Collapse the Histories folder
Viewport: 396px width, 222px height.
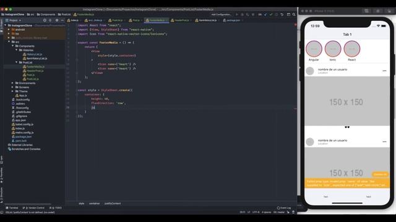(x=17, y=50)
